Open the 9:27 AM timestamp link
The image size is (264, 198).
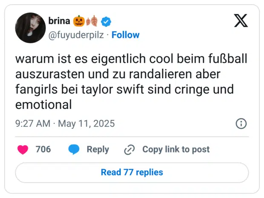pos(33,124)
